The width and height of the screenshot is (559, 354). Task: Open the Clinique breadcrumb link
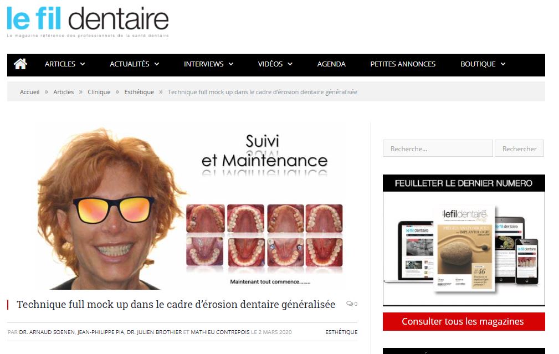99,92
